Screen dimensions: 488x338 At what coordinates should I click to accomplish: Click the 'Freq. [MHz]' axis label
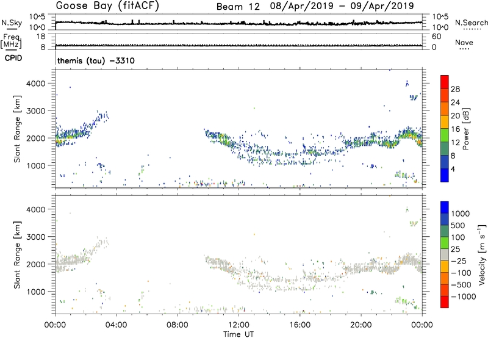click(11, 41)
